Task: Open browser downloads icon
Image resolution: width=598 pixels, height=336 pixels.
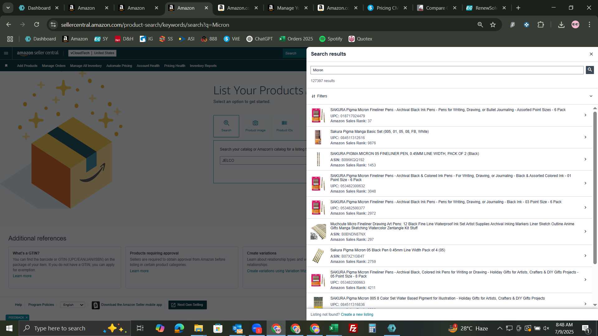Action: 561,25
